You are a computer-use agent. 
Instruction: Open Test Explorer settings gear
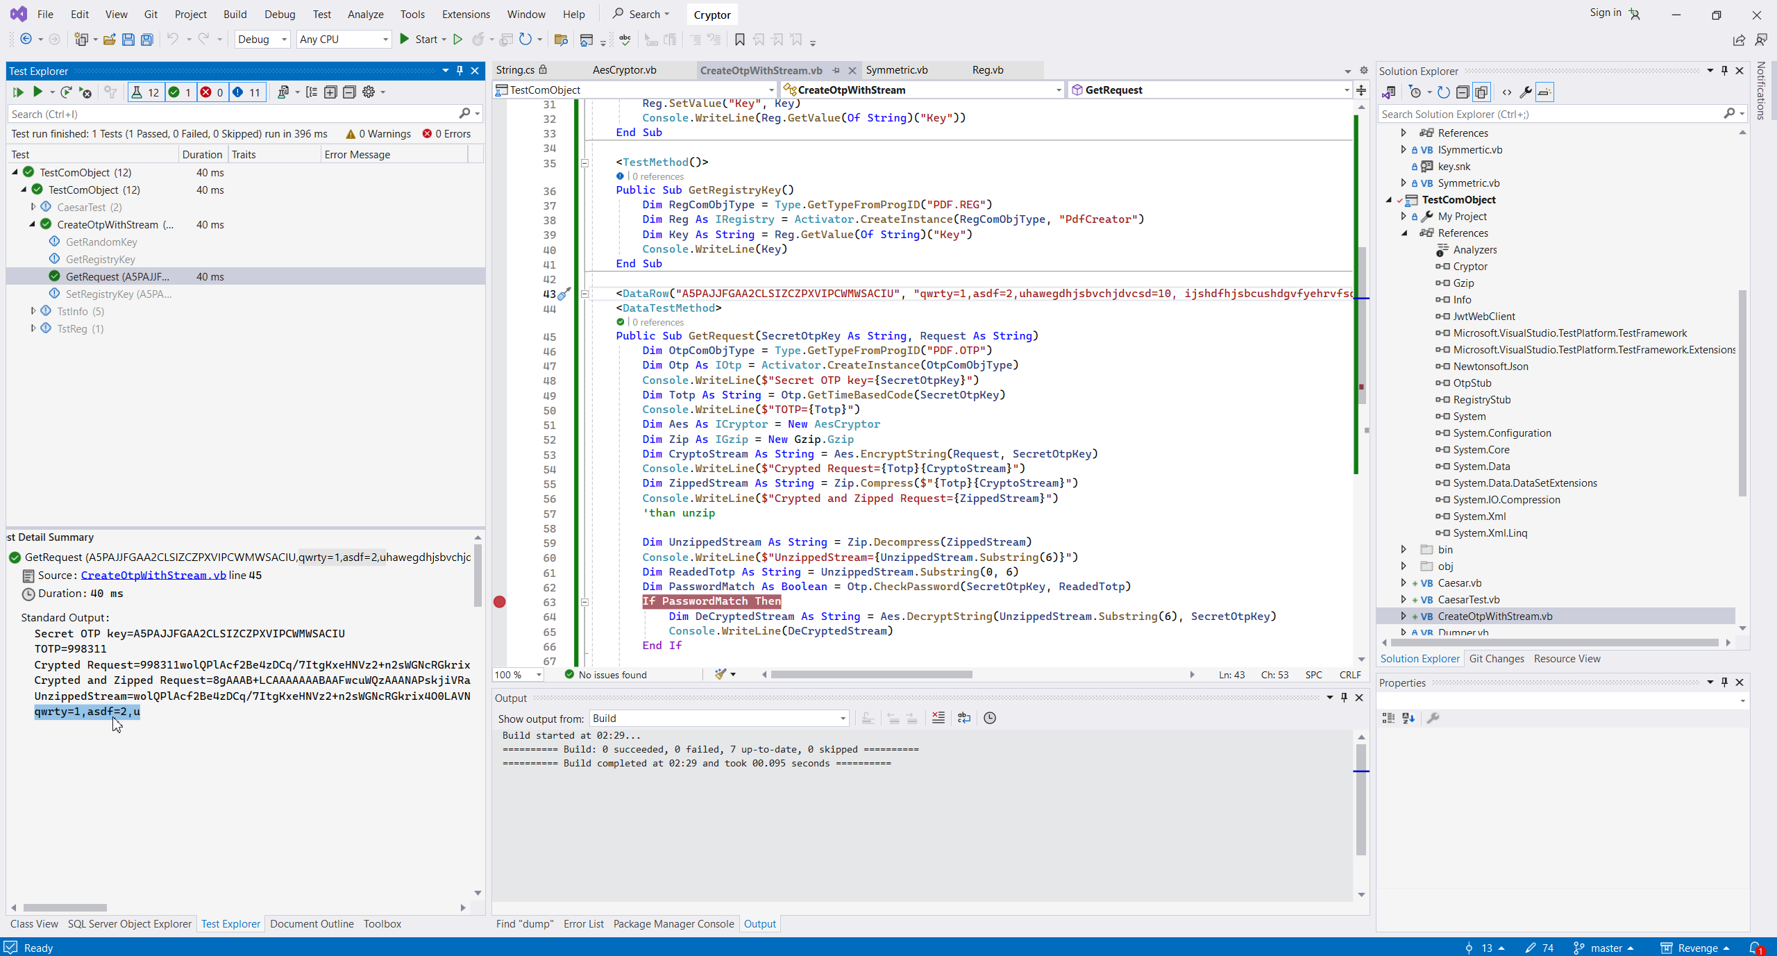(x=369, y=92)
